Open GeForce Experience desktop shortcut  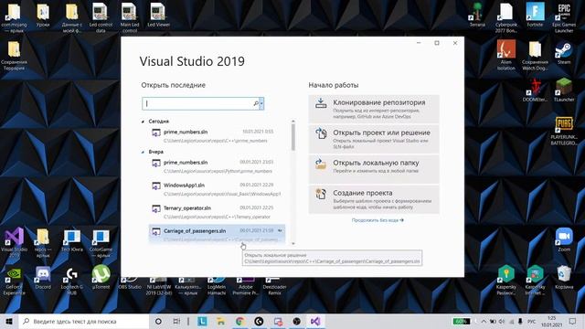tap(15, 281)
